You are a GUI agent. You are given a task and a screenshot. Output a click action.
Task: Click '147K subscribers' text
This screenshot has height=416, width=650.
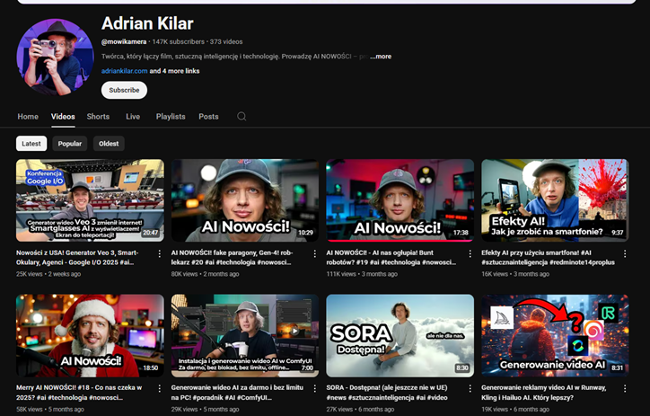[179, 42]
